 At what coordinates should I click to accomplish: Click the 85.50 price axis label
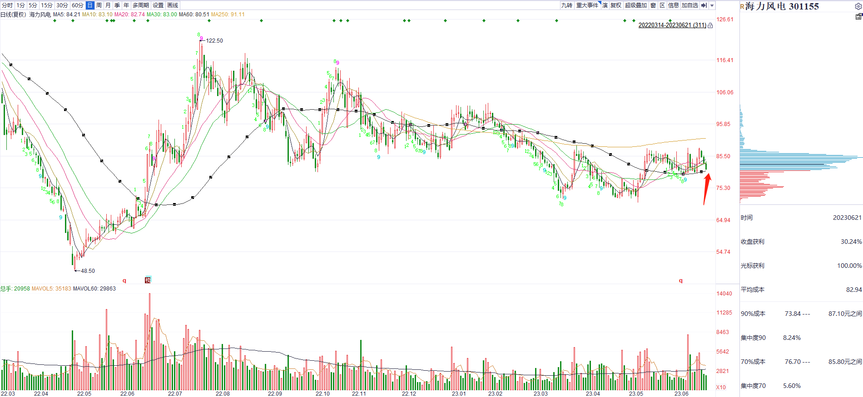pos(724,156)
